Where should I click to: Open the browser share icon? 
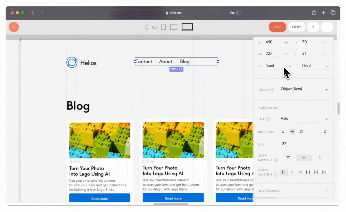314,13
